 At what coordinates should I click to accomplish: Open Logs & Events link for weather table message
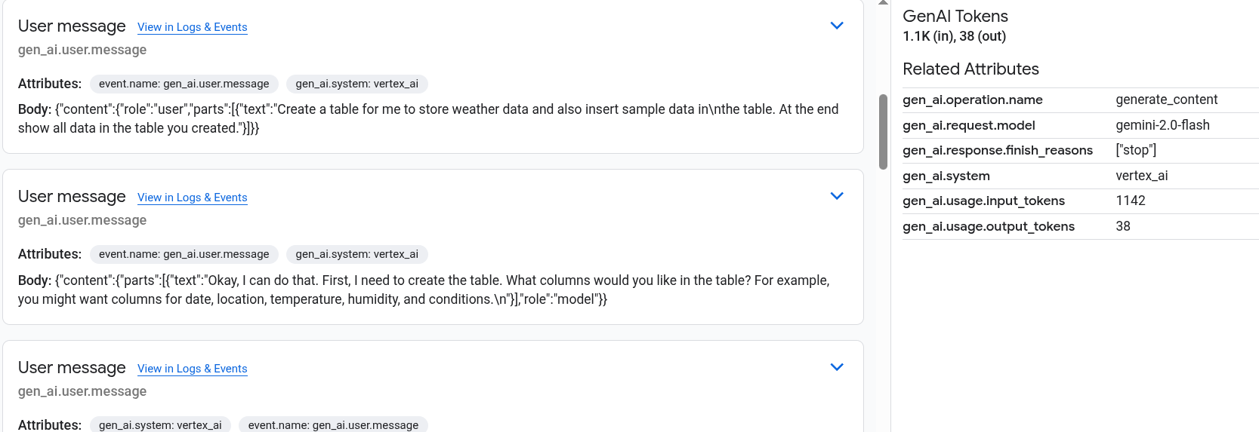(192, 27)
